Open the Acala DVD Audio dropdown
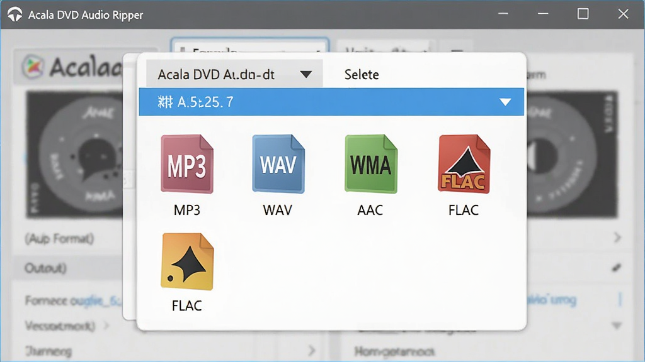The width and height of the screenshot is (645, 362). pos(234,74)
